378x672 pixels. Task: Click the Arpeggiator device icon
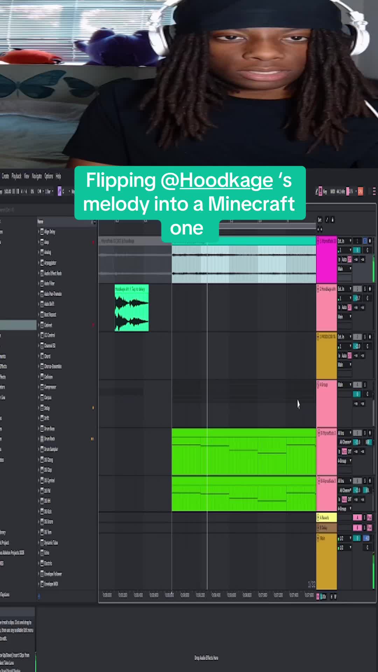click(42, 263)
